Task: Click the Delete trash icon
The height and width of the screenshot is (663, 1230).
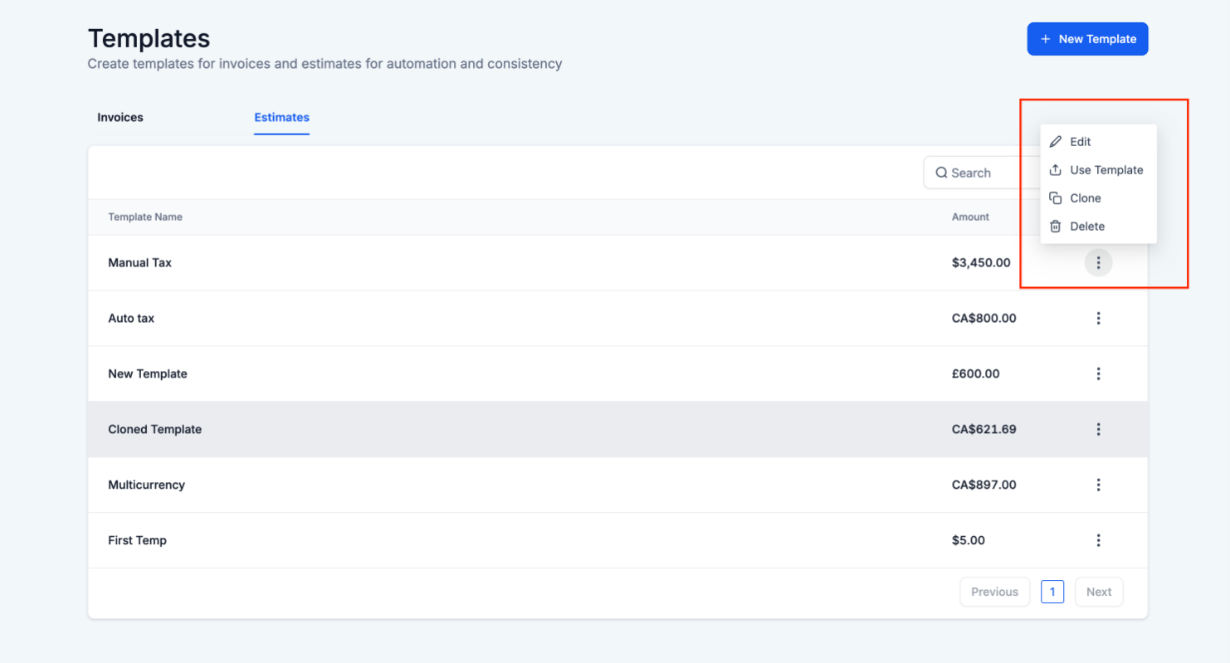Action: [x=1056, y=227]
